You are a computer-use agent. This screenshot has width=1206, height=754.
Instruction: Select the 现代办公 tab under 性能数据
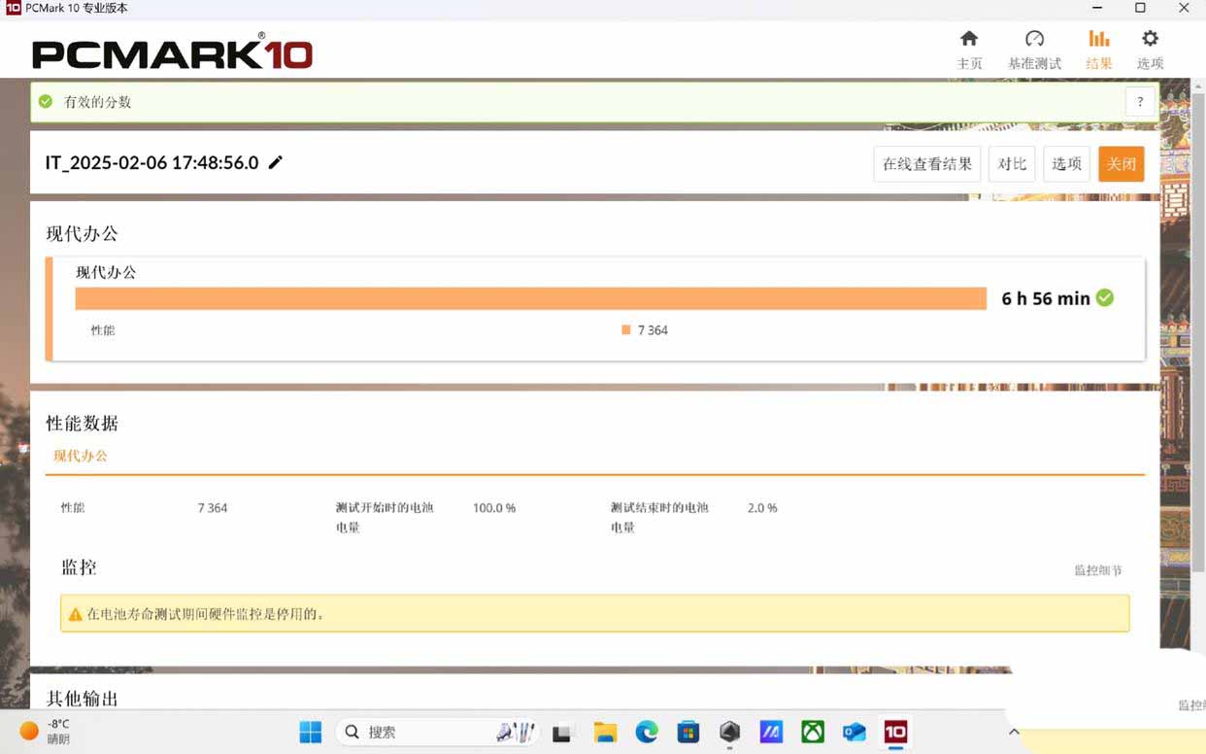click(x=81, y=455)
